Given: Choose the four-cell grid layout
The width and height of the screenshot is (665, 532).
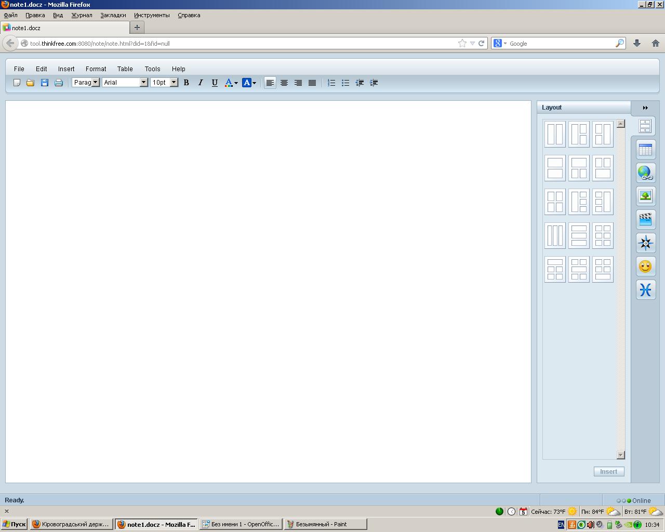Looking at the screenshot, I should pos(555,202).
